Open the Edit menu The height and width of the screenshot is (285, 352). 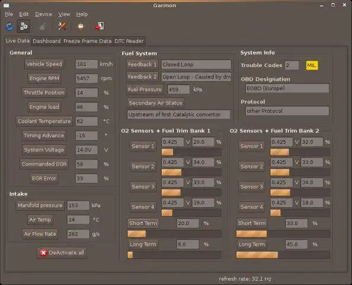click(x=24, y=14)
